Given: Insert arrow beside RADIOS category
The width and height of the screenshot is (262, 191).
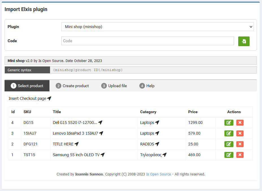Looking at the screenshot, I should 157,144.
